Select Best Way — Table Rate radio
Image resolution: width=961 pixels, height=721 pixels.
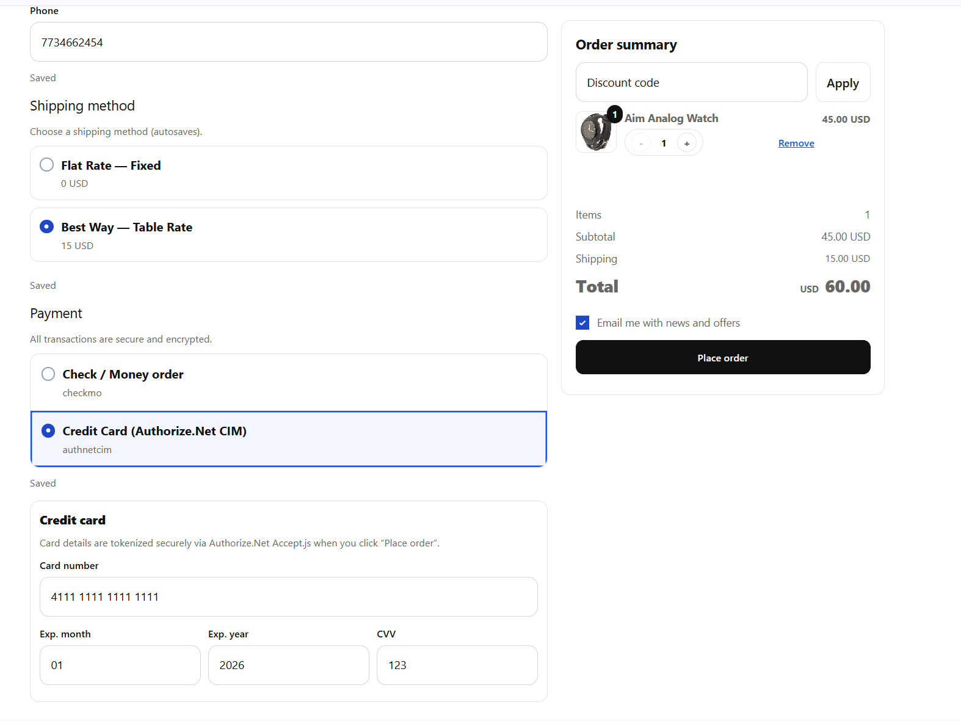click(46, 226)
